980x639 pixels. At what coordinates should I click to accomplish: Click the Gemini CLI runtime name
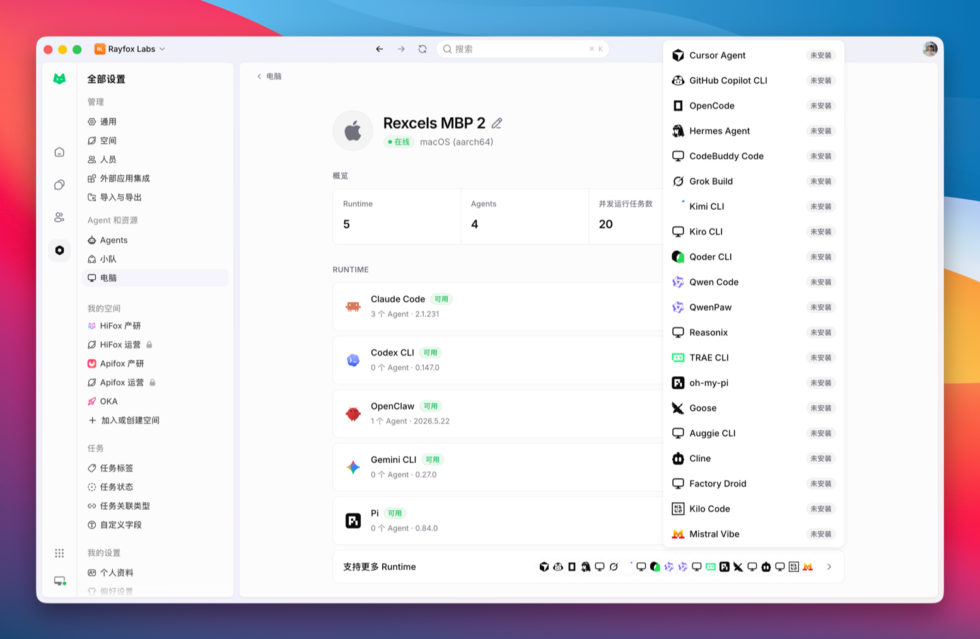394,460
